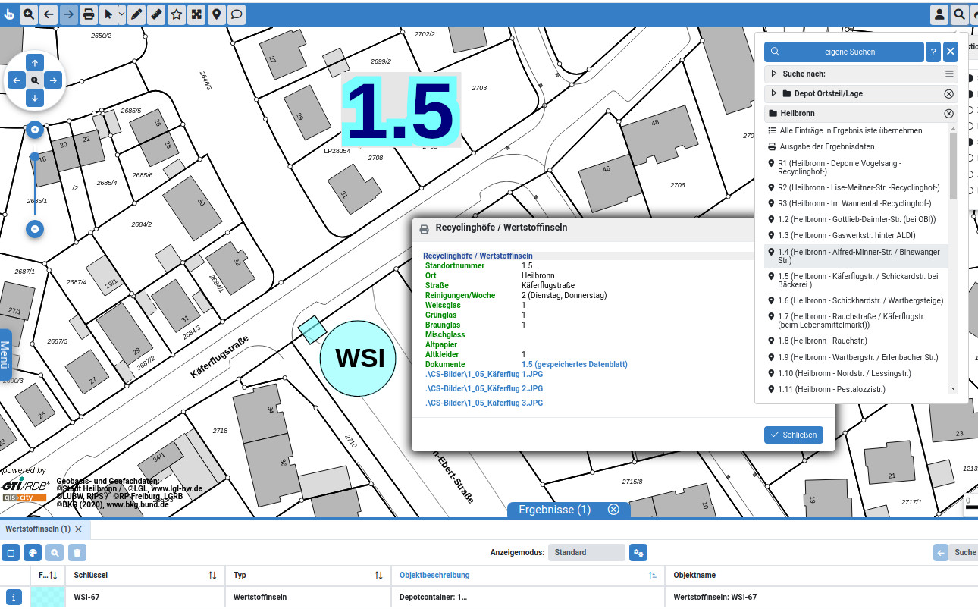Screen dimensions: 978x609
Task: Open the selection tool dropdown arrow
Action: coord(122,14)
